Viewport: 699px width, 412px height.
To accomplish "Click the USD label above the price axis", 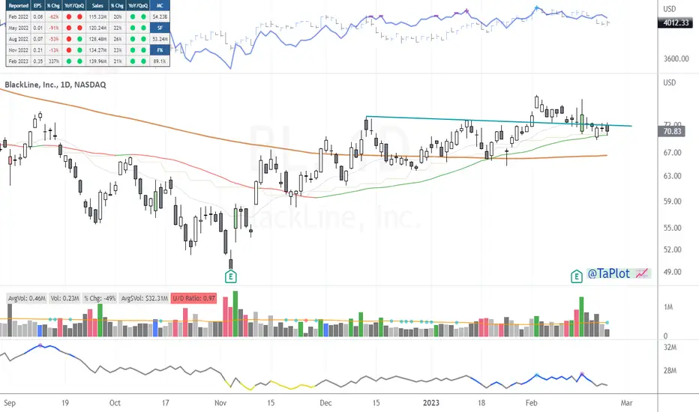I will (669, 82).
